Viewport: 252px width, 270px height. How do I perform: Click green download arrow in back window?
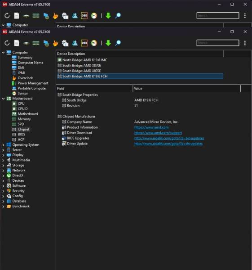(x=108, y=15)
